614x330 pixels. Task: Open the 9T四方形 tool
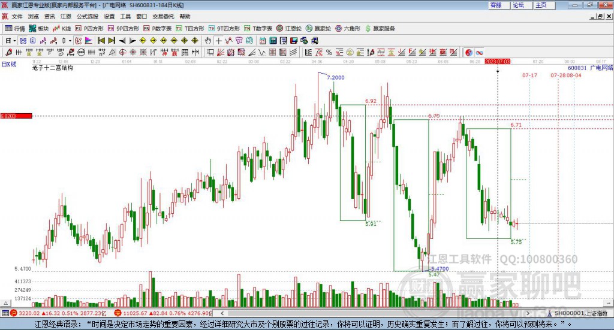coord(224,29)
